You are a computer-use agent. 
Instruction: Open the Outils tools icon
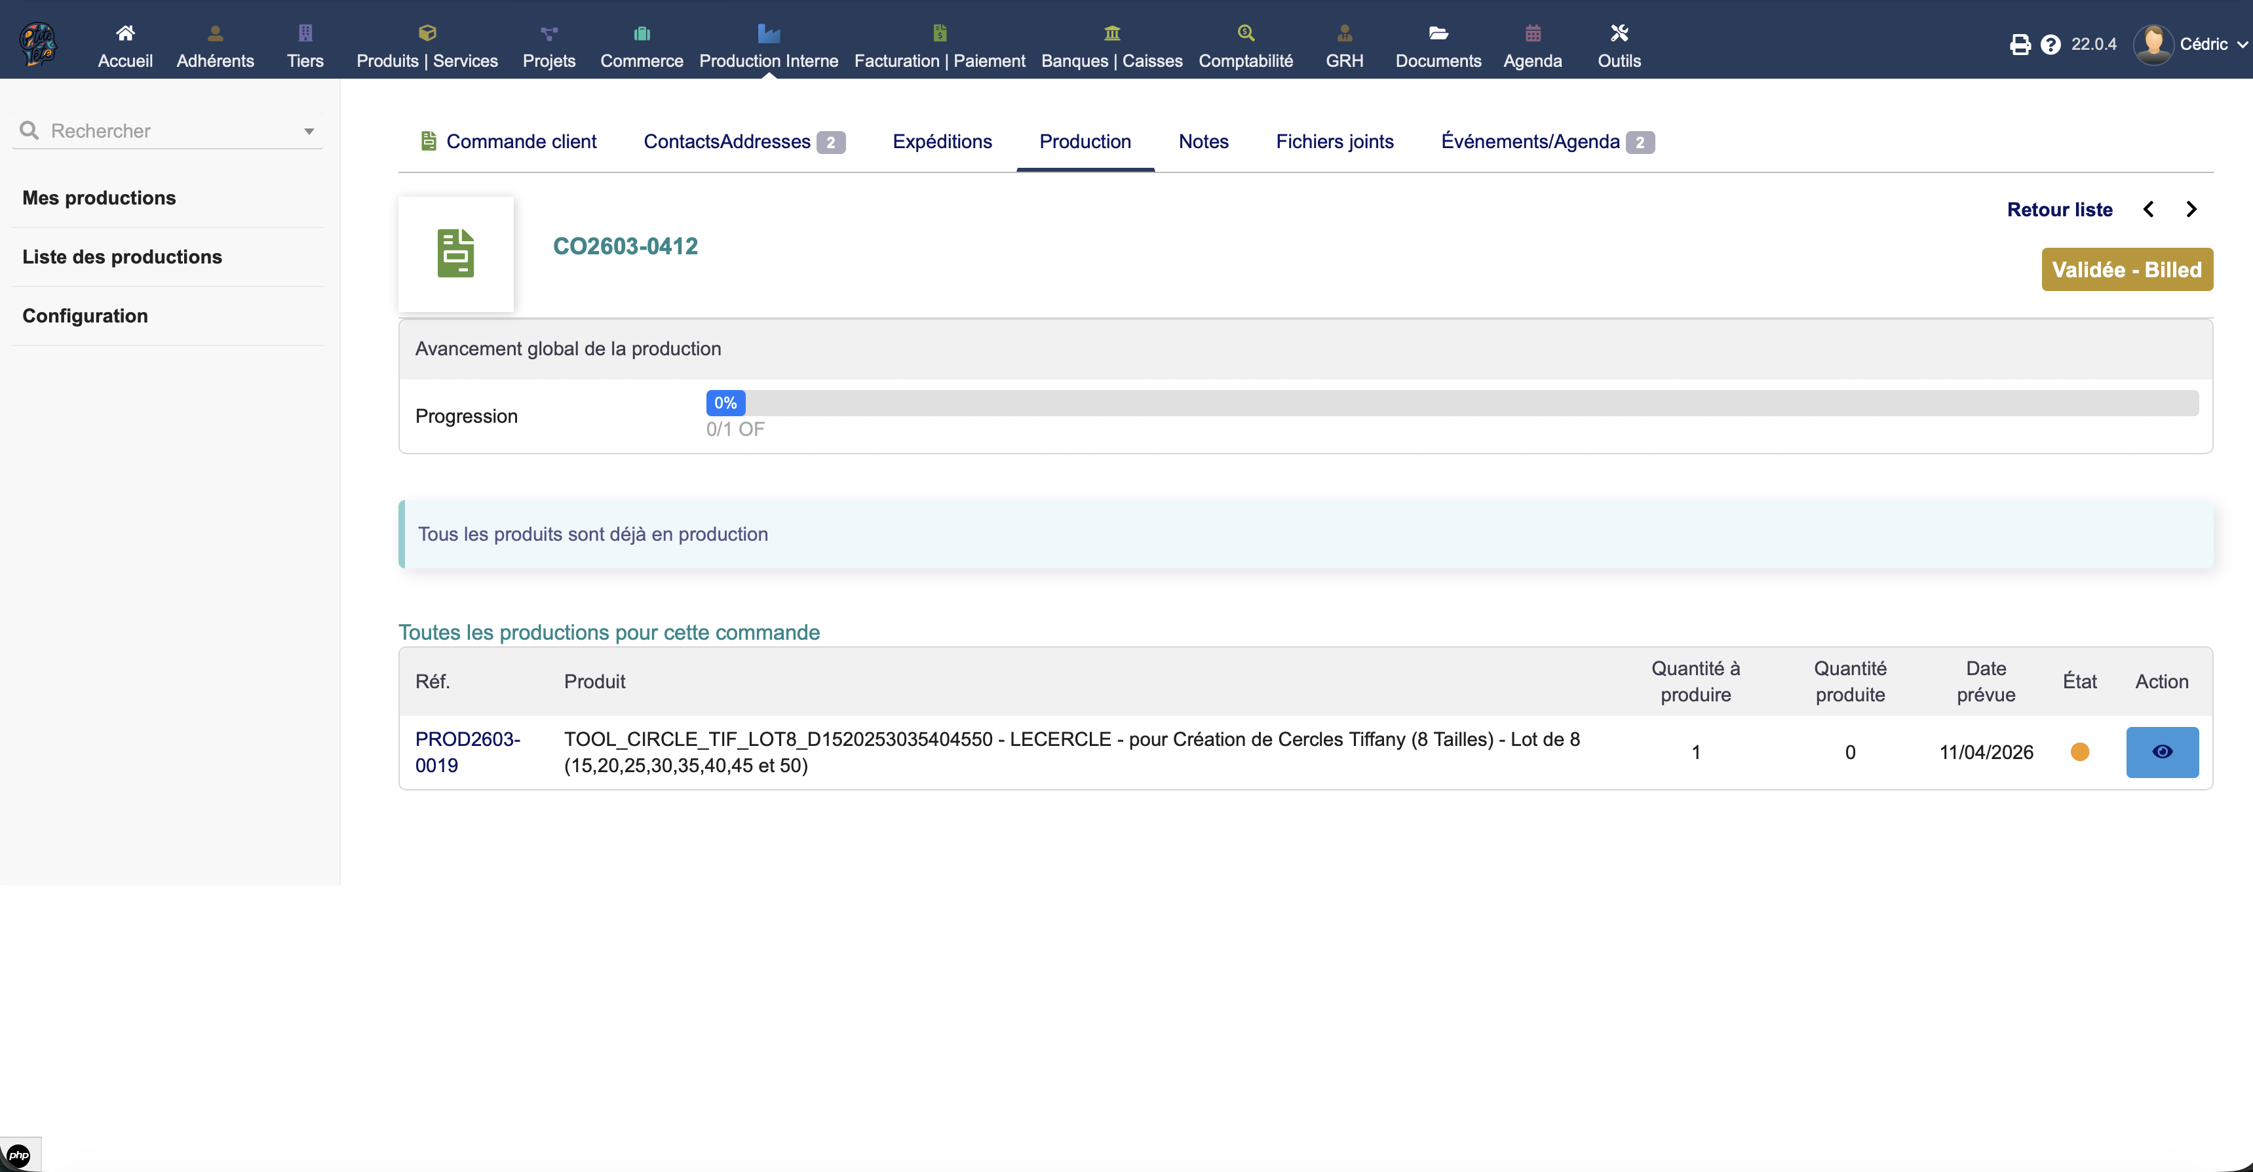pos(1619,33)
